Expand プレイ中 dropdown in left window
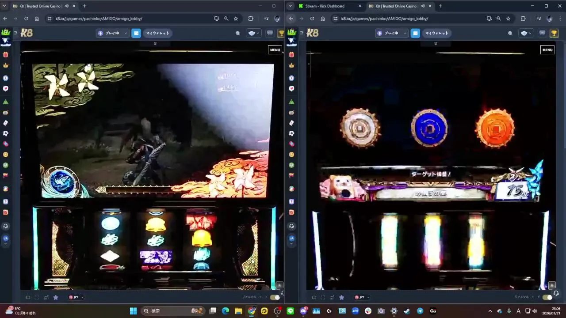 [112, 33]
